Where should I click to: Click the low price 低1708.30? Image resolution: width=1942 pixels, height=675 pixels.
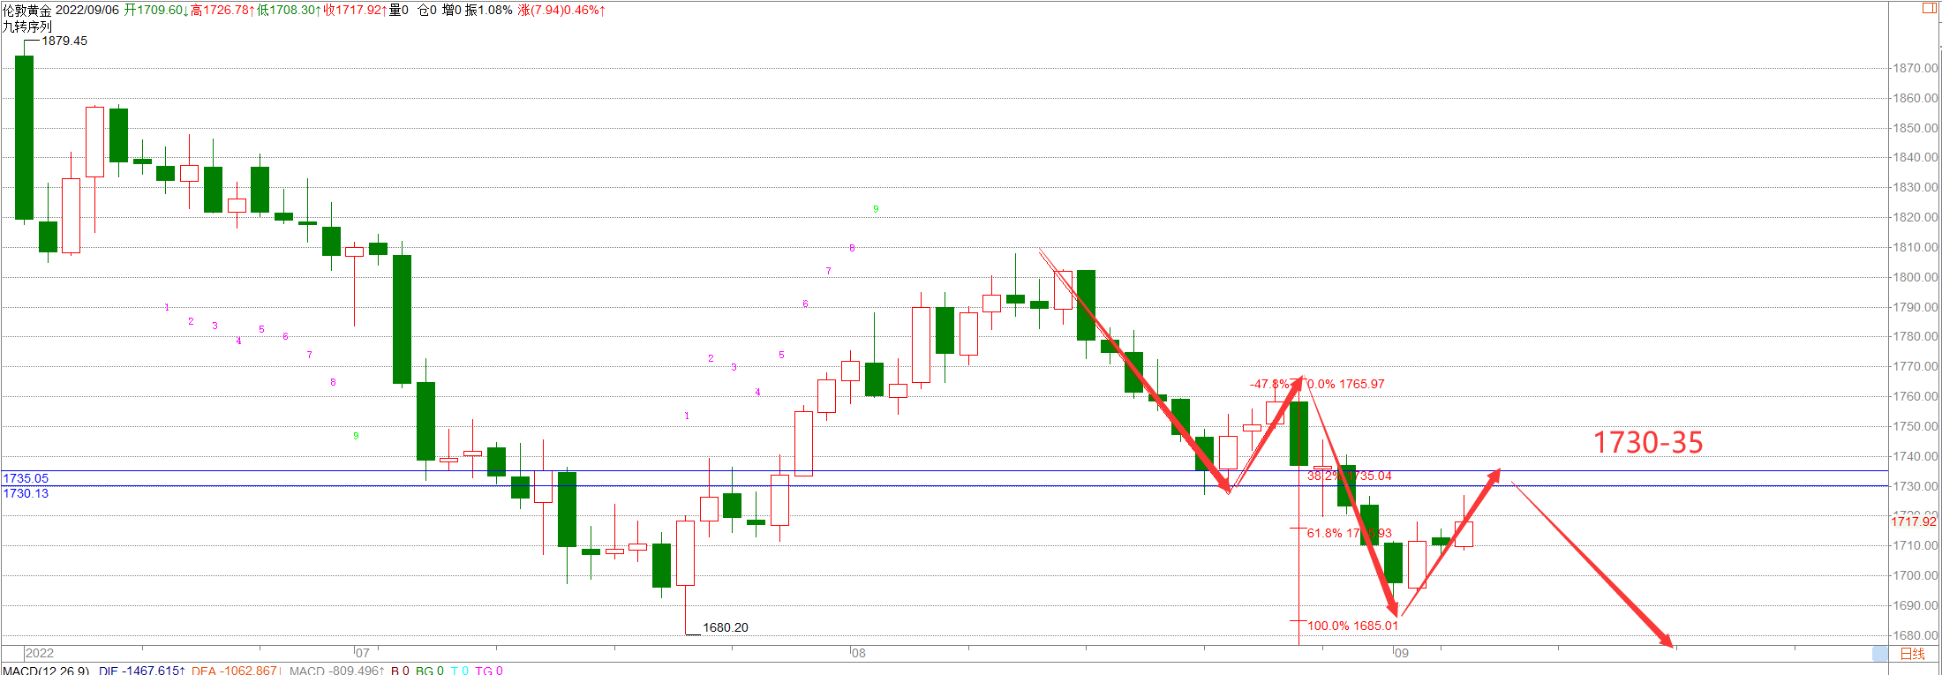click(289, 10)
